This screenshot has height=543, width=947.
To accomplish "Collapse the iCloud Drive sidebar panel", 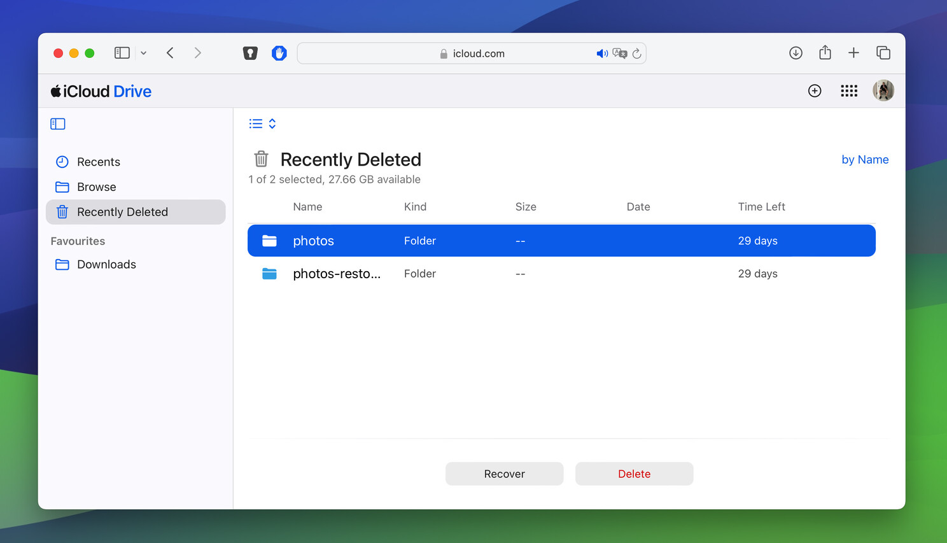I will [58, 123].
